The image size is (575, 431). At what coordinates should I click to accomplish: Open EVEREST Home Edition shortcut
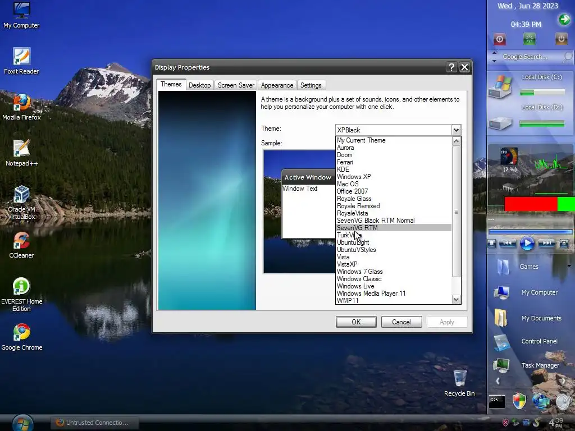[x=21, y=295]
